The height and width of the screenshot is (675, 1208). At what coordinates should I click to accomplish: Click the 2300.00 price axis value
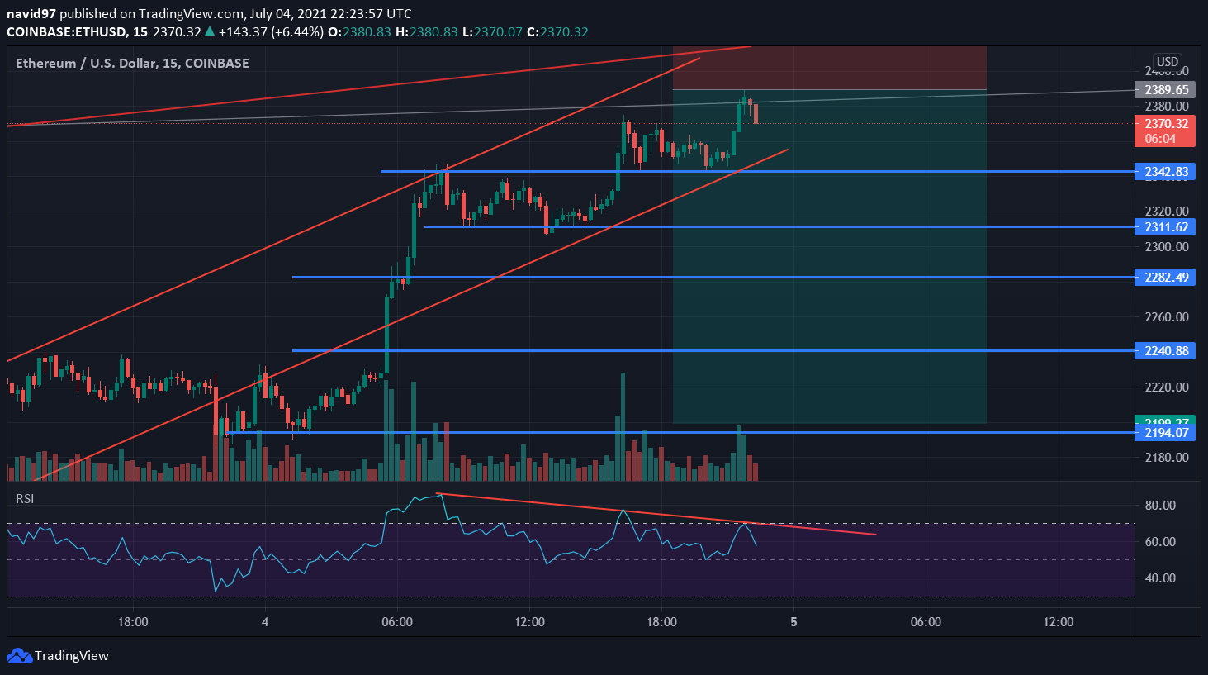[x=1167, y=246]
